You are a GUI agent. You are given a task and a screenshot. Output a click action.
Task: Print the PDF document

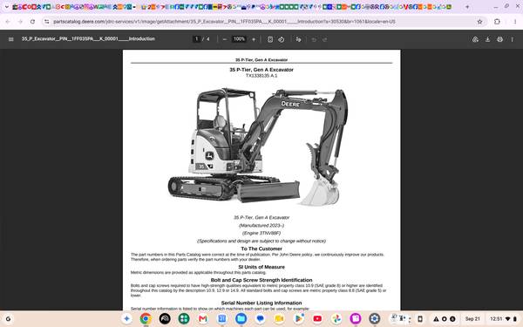(x=499, y=39)
